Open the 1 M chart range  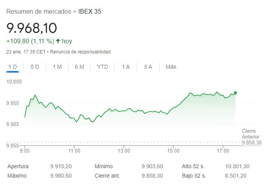[x=57, y=67]
